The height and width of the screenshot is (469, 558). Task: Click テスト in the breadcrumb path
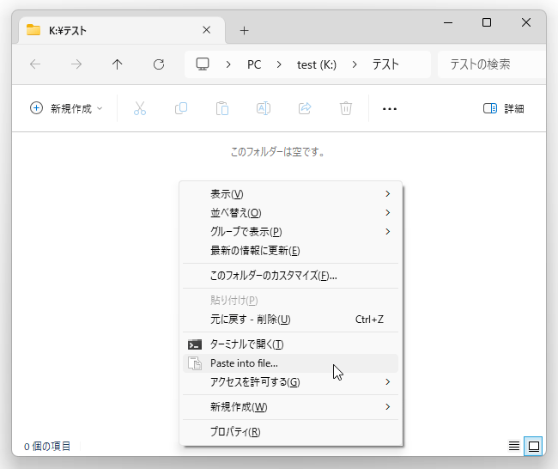[385, 64]
